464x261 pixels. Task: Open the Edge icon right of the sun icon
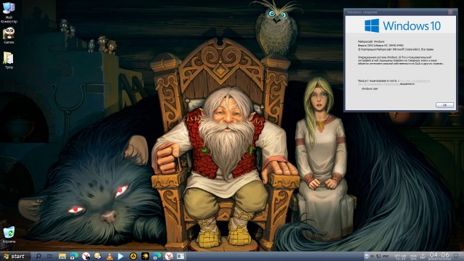click(x=157, y=256)
